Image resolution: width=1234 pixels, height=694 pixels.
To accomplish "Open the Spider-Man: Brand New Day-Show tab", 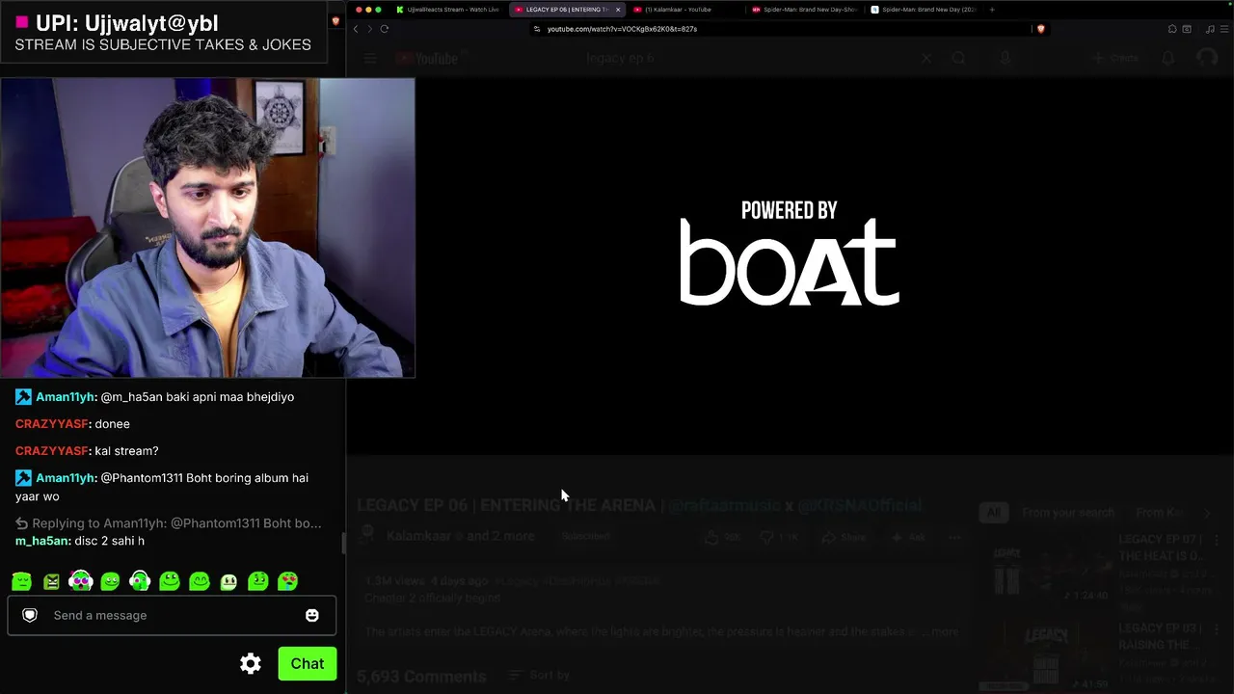I will point(805,10).
